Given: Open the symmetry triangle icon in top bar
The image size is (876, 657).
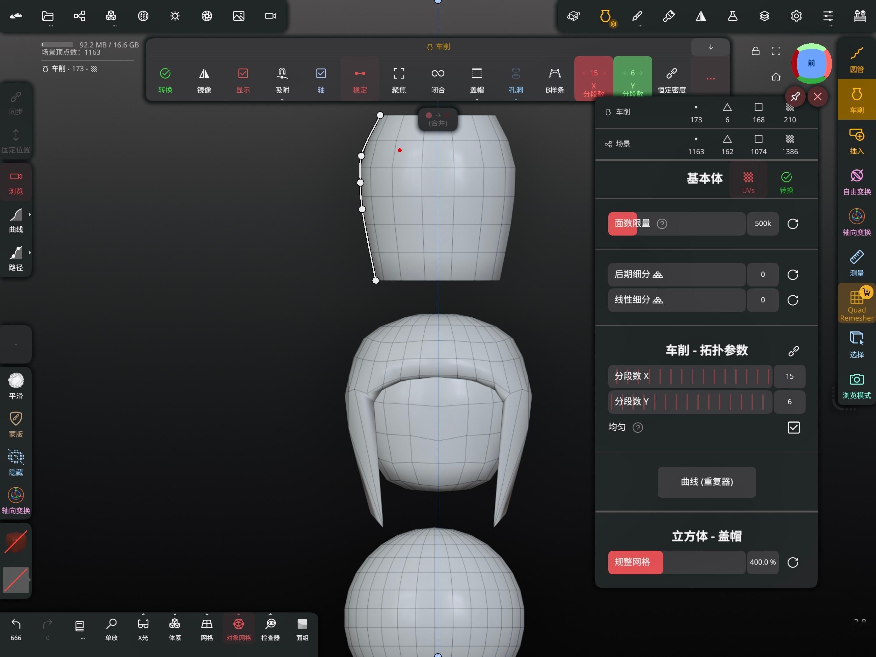Looking at the screenshot, I should click(701, 16).
